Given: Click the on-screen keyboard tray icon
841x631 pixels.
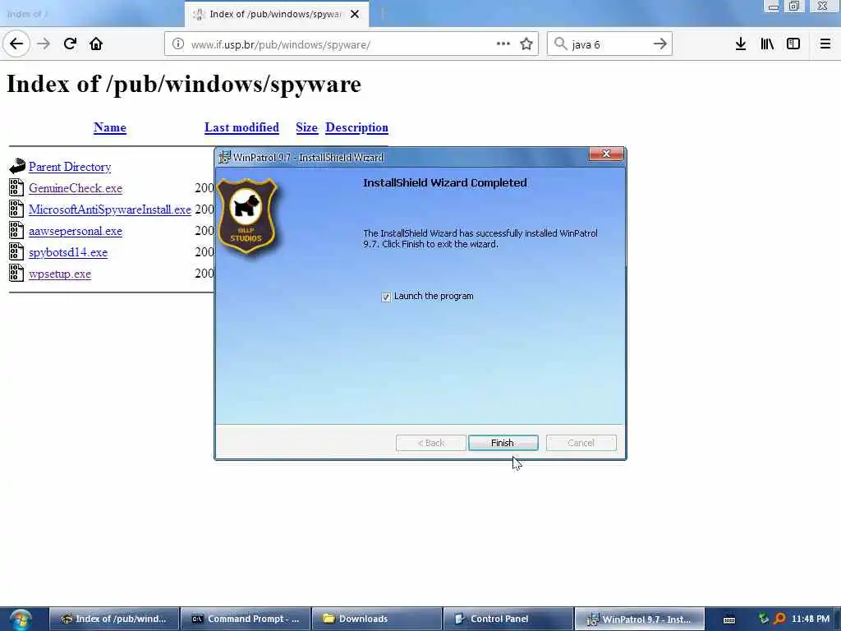Looking at the screenshot, I should coord(729,619).
